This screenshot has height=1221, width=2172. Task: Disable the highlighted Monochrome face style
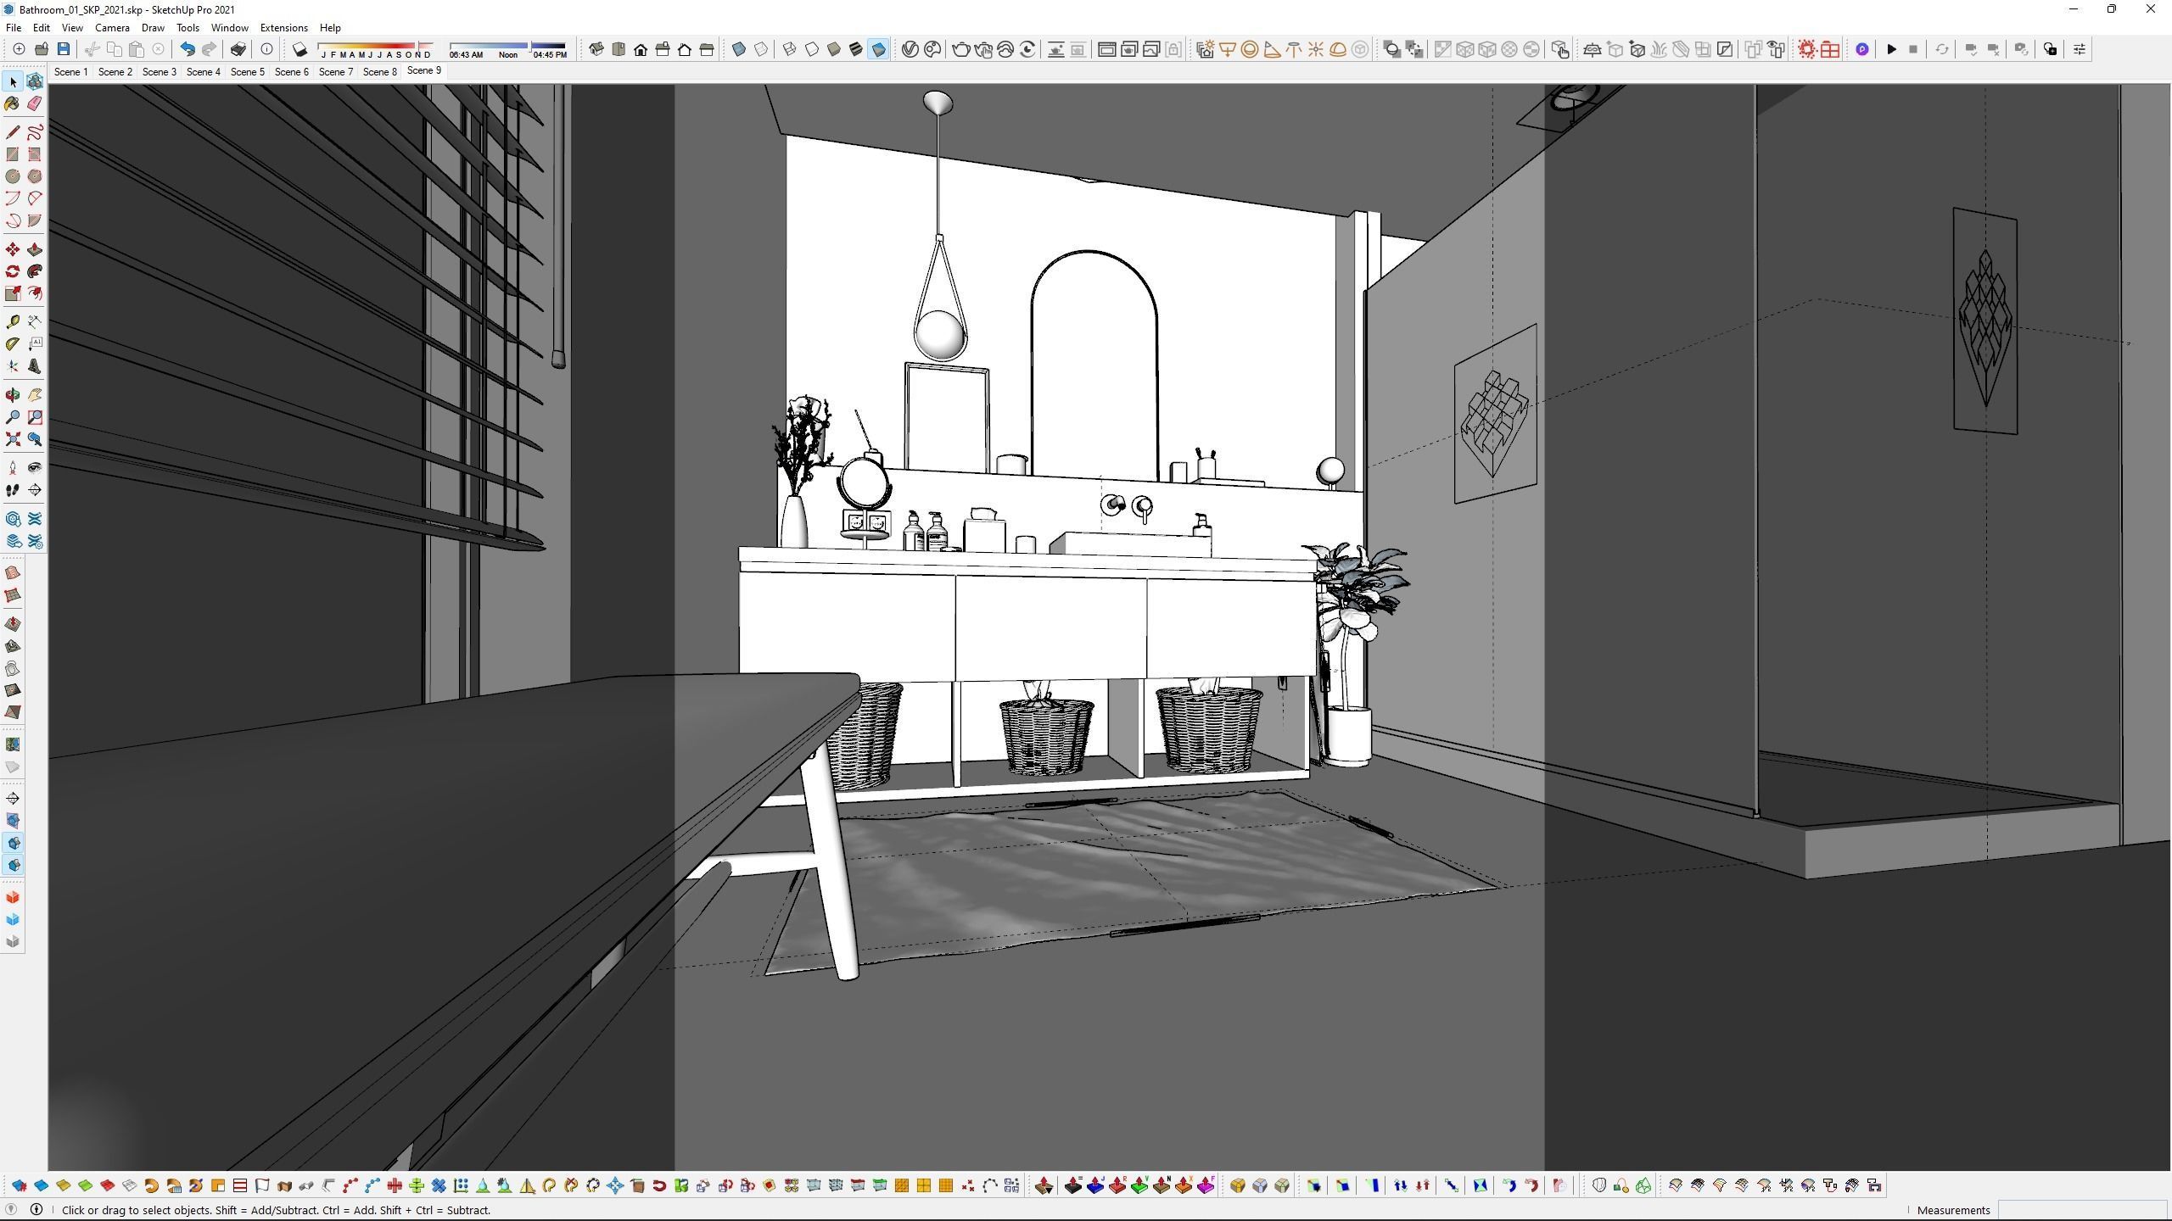click(878, 49)
